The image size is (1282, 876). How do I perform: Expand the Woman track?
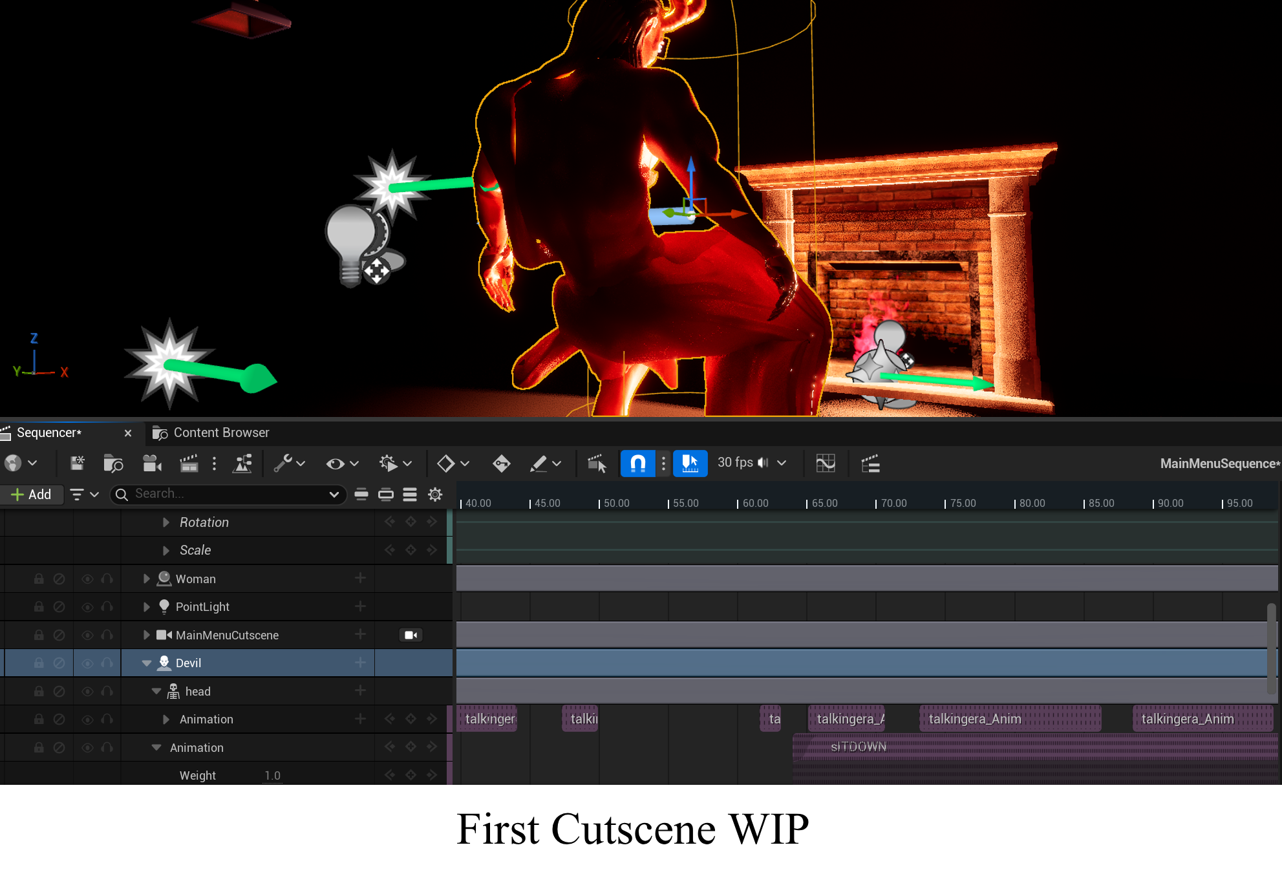click(x=147, y=579)
